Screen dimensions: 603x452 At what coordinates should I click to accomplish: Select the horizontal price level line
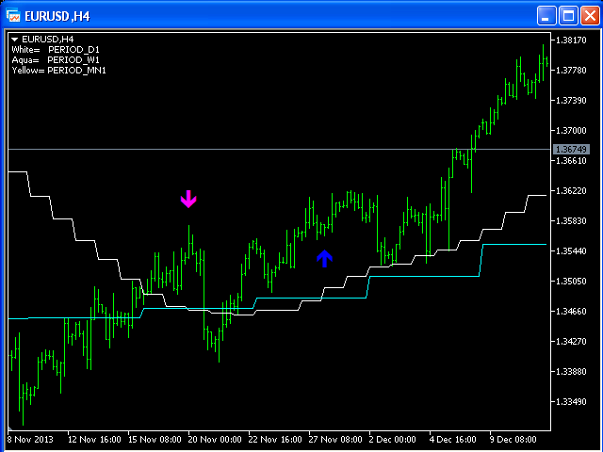click(x=283, y=150)
